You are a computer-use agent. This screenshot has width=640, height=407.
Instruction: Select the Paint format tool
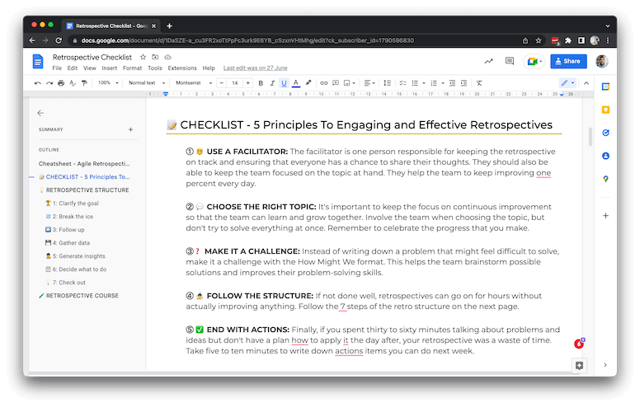(84, 83)
